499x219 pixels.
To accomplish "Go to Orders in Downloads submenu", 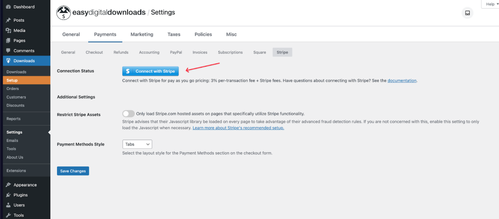I will click(x=13, y=89).
